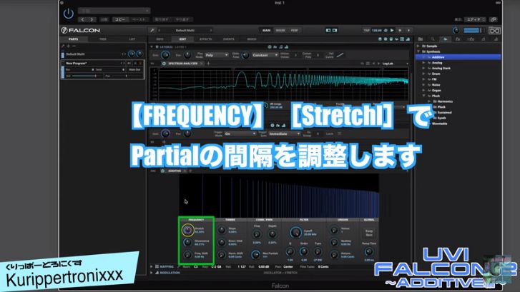520x292 pixels.
Task: Toggle the Additive oscillator power button
Action: point(162,171)
